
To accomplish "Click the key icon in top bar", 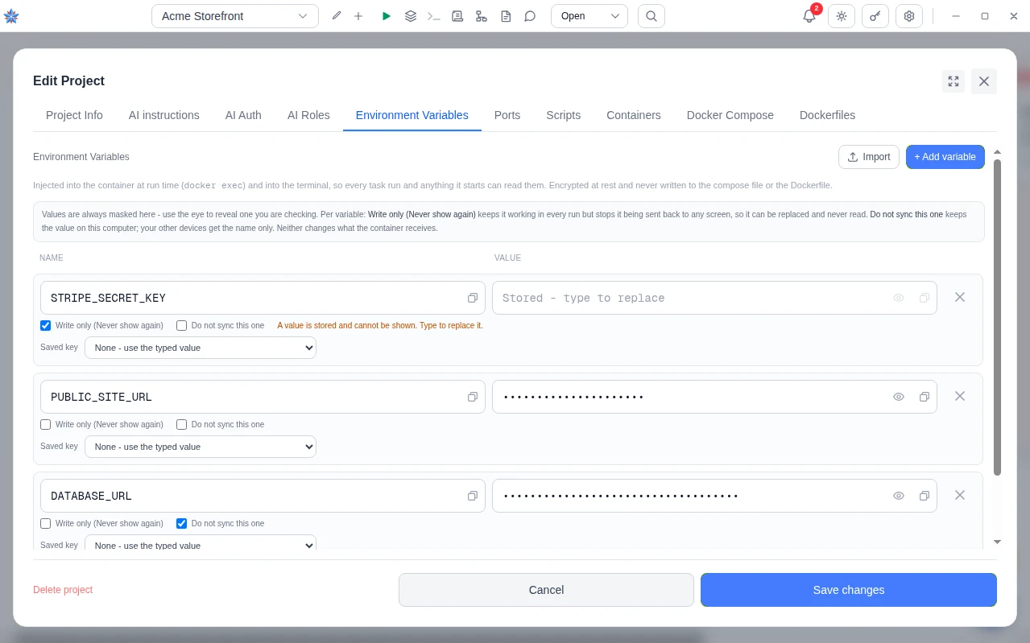I will click(x=875, y=16).
